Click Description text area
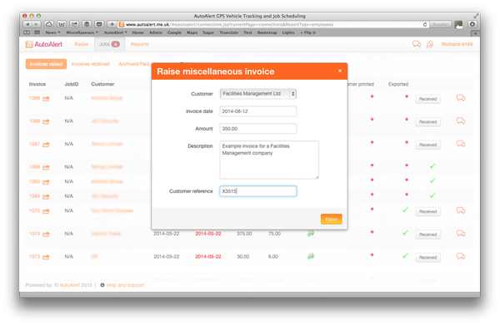Viewport: 500px width, 325px height. coord(269,160)
